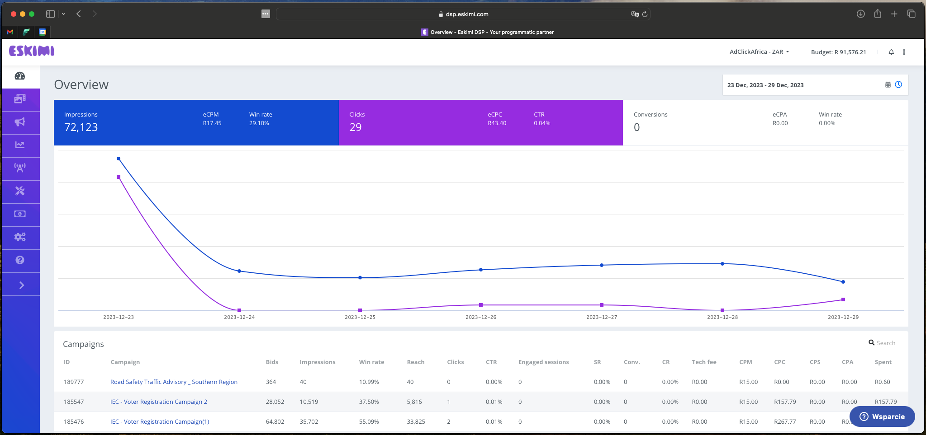The image size is (926, 435).
Task: Toggle the Clicks metric panel highlight
Action: point(480,122)
